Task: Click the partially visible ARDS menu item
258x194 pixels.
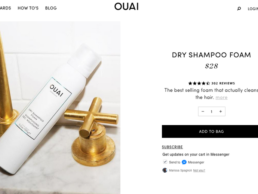Action: pos(6,8)
